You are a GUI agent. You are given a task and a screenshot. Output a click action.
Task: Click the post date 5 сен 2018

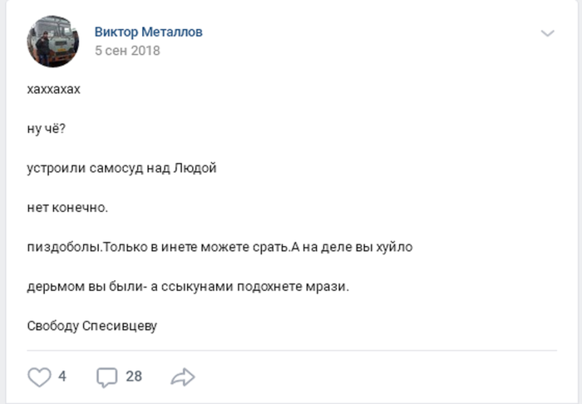pos(127,51)
